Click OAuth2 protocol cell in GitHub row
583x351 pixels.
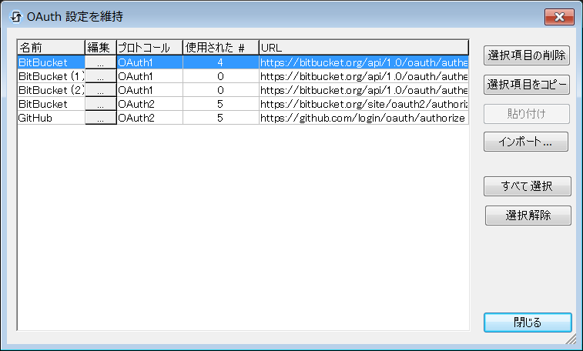coord(149,118)
